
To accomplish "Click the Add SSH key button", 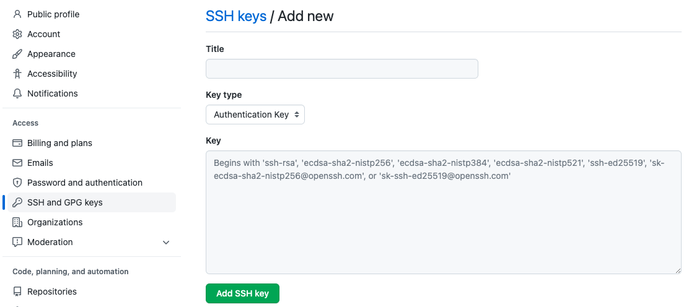I will point(242,293).
